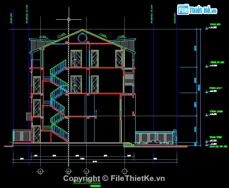Image resolution: width=229 pixels, height=188 pixels.
Task: Select the gate post at the fence's right end
Action: click(x=175, y=137)
